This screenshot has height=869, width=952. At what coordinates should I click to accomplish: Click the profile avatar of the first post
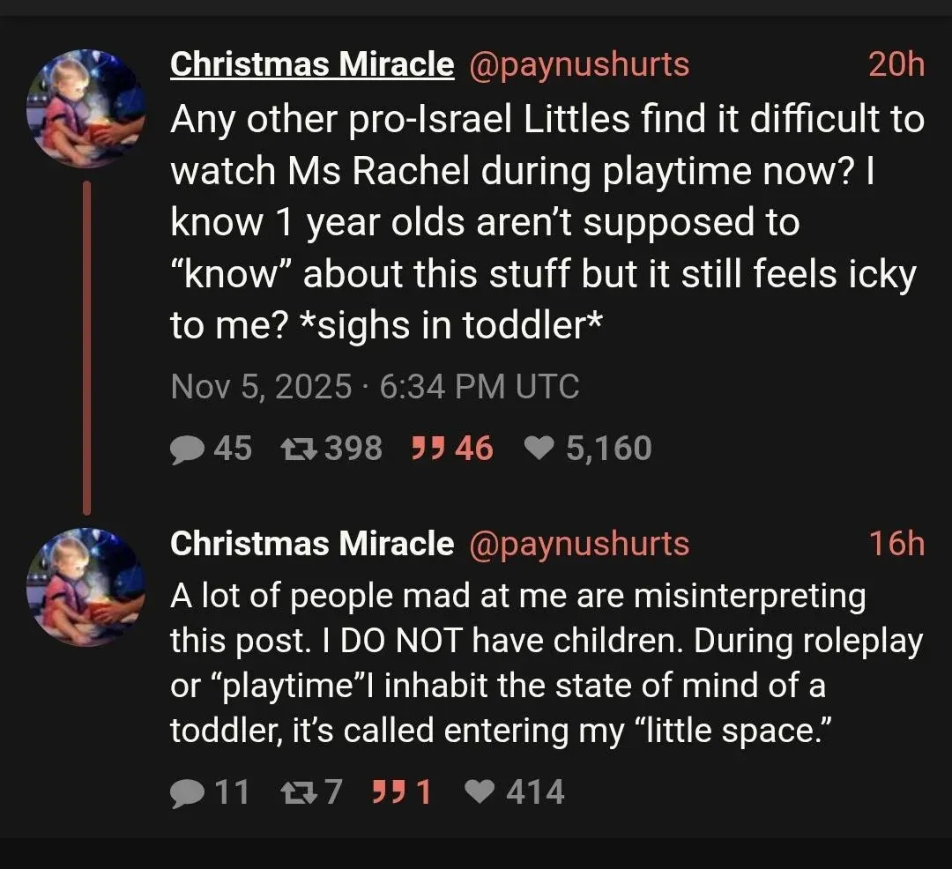[x=86, y=109]
